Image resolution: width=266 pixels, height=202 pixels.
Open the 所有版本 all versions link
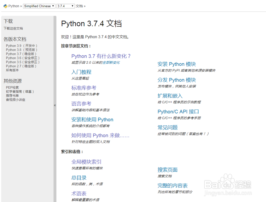coord(13,70)
